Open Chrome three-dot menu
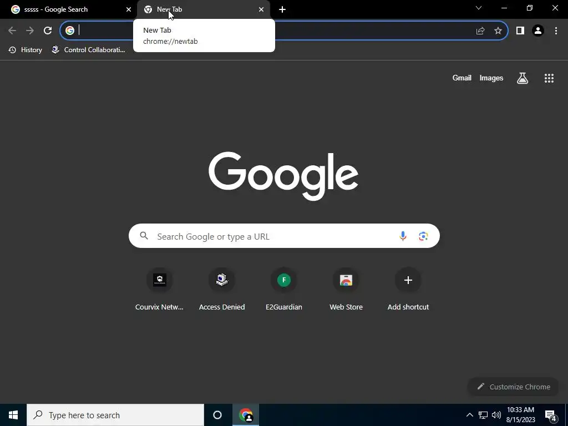 tap(556, 31)
